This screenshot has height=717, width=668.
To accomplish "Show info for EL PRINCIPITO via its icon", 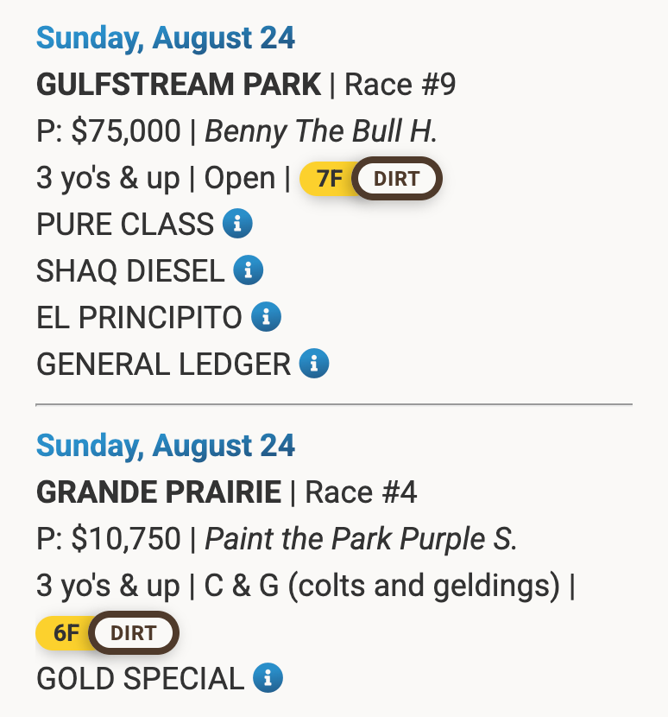I will coord(266,317).
